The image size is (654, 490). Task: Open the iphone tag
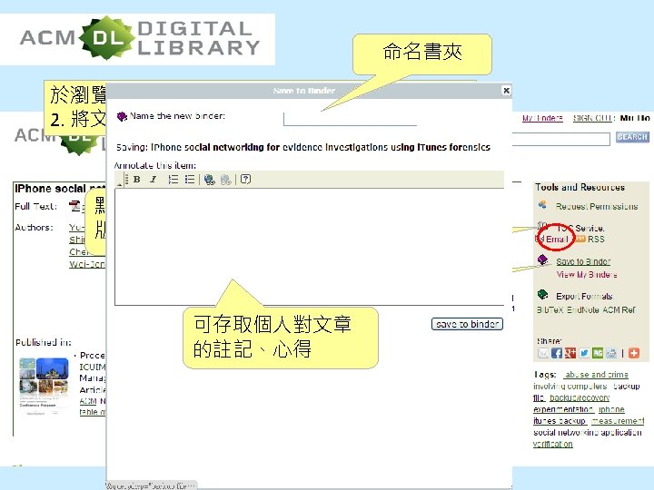(x=611, y=409)
